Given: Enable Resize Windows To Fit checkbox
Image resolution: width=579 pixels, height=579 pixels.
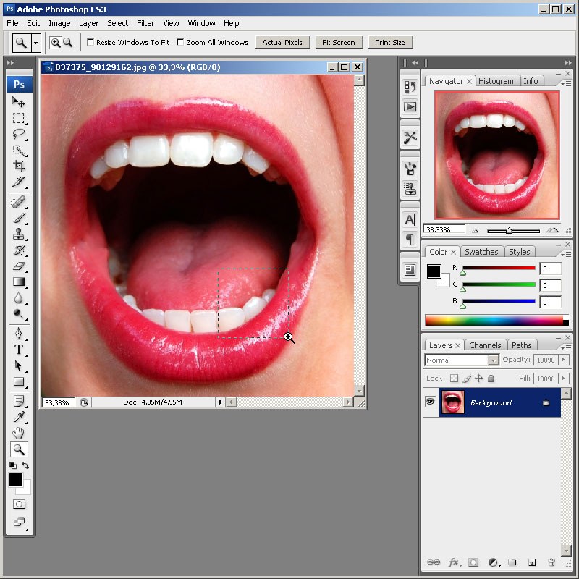Looking at the screenshot, I should point(90,43).
